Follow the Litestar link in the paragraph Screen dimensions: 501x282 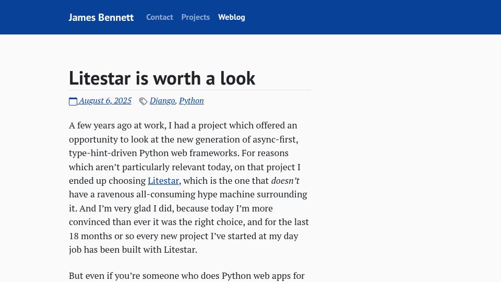pyautogui.click(x=163, y=181)
